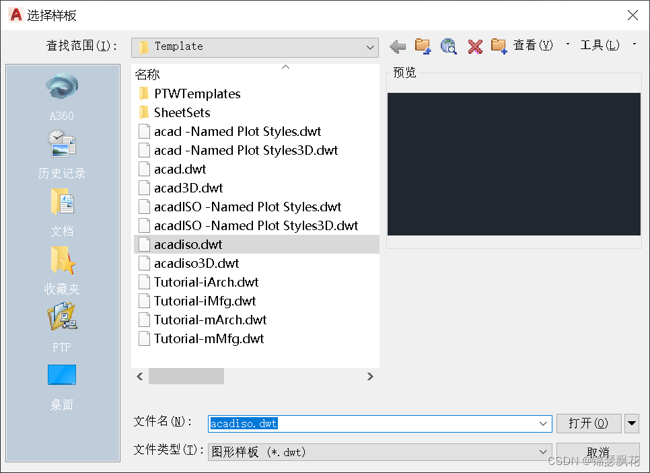Click the dark preview thumbnail area
The height and width of the screenshot is (473, 650).
point(513,164)
